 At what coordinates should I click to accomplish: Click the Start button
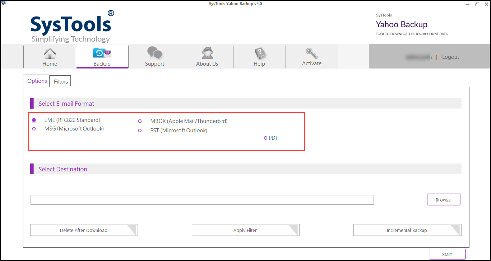click(447, 254)
